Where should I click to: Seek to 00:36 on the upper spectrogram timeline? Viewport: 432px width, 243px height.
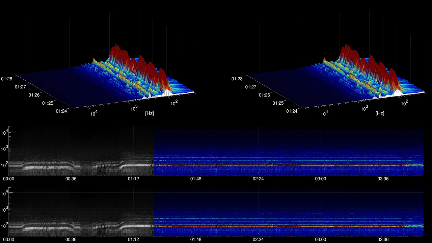tap(71, 179)
